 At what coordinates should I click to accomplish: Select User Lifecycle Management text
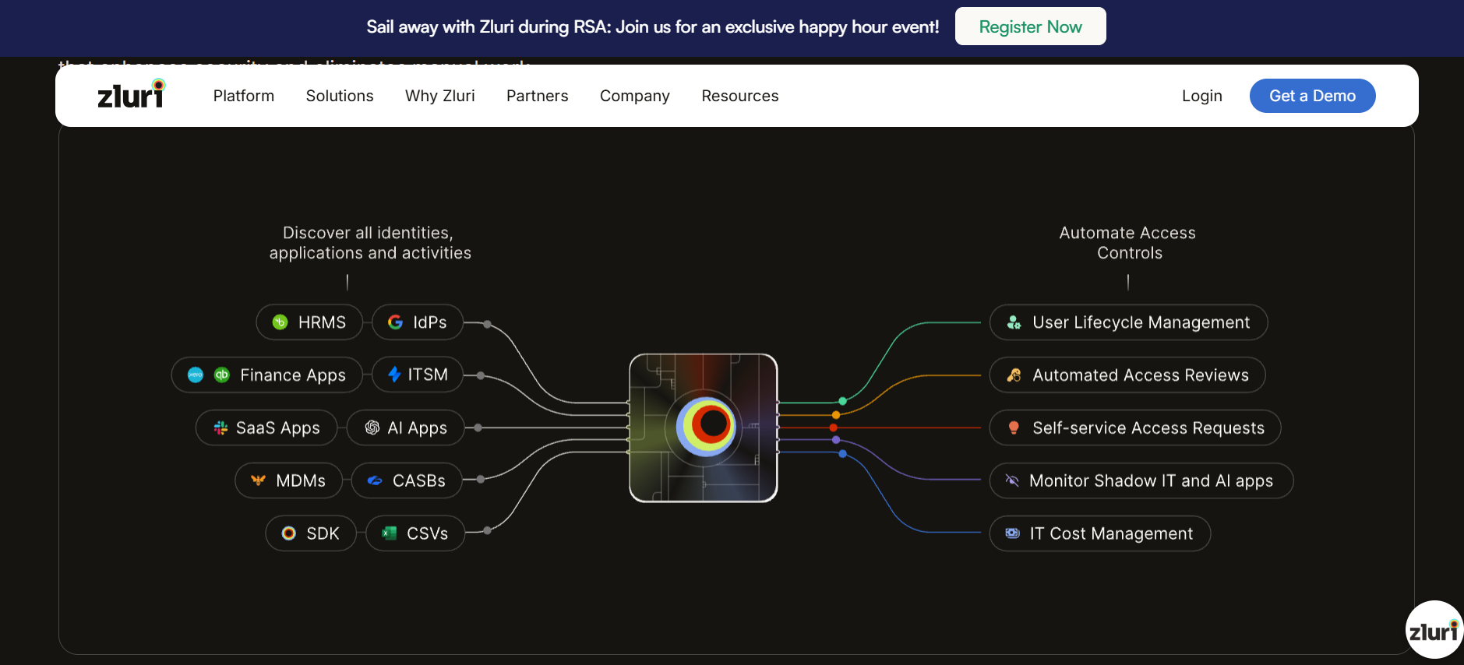pyautogui.click(x=1141, y=322)
